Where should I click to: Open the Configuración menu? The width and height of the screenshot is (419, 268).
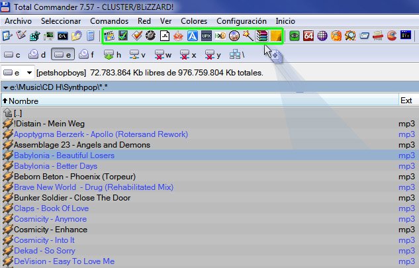point(242,21)
